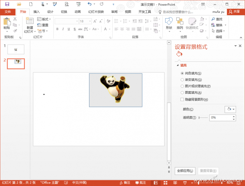Switch to Reading view in status bar

[x=175, y=183]
